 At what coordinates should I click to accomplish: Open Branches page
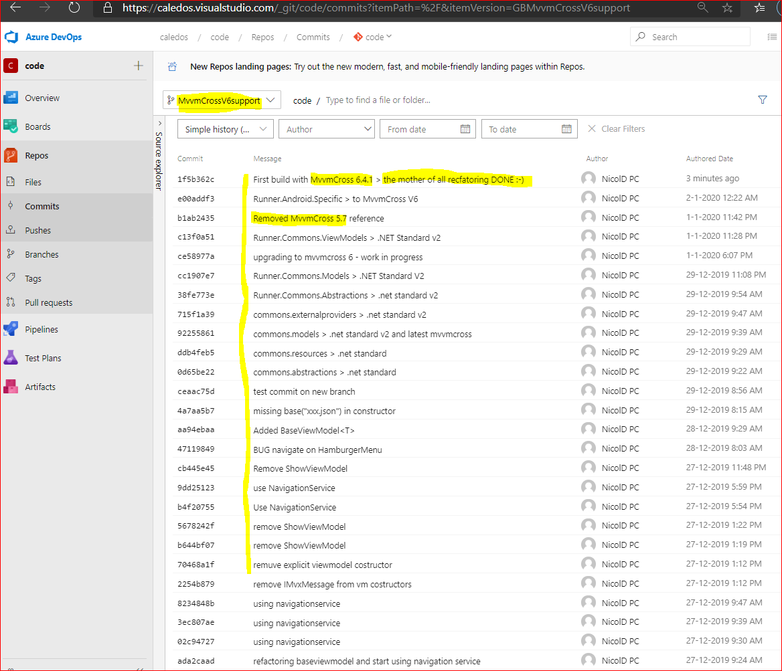(x=42, y=255)
